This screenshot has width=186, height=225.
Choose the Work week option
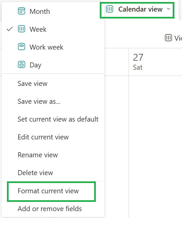tap(53, 47)
